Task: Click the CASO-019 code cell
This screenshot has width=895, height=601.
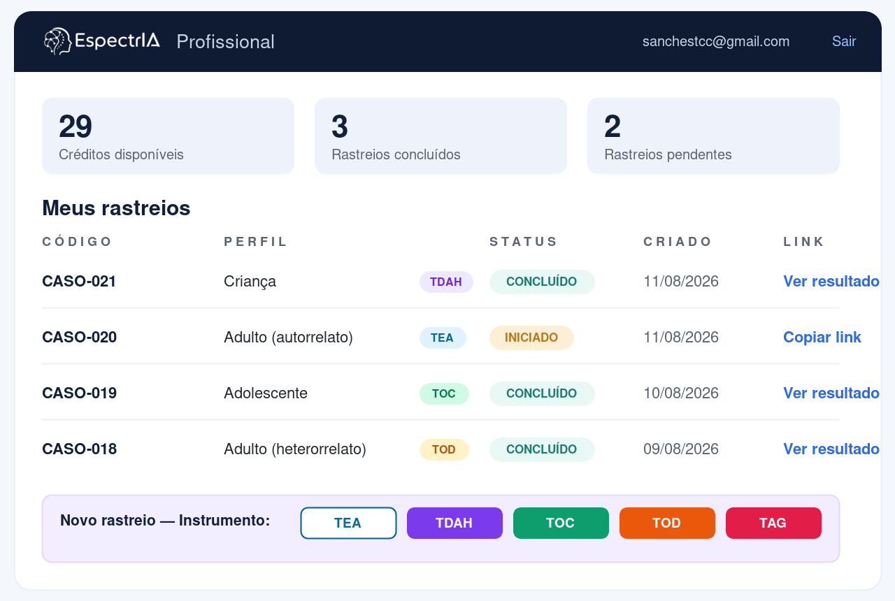Action: (x=79, y=393)
